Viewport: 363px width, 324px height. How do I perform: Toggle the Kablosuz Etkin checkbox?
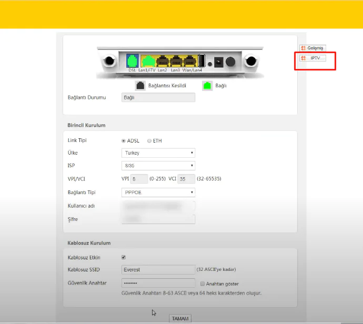(124, 257)
